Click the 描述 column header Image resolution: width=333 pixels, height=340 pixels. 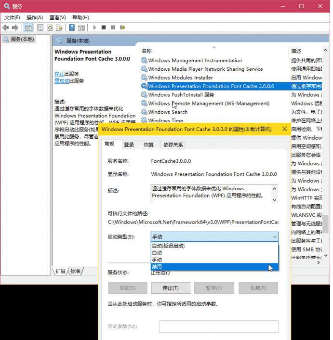(x=306, y=51)
